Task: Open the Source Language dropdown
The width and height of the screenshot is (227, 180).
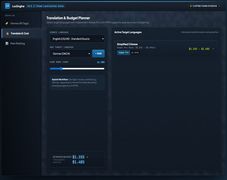Action: tap(77, 39)
